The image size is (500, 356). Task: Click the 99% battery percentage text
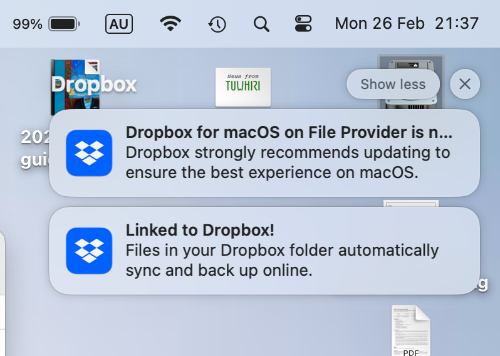[x=28, y=24]
